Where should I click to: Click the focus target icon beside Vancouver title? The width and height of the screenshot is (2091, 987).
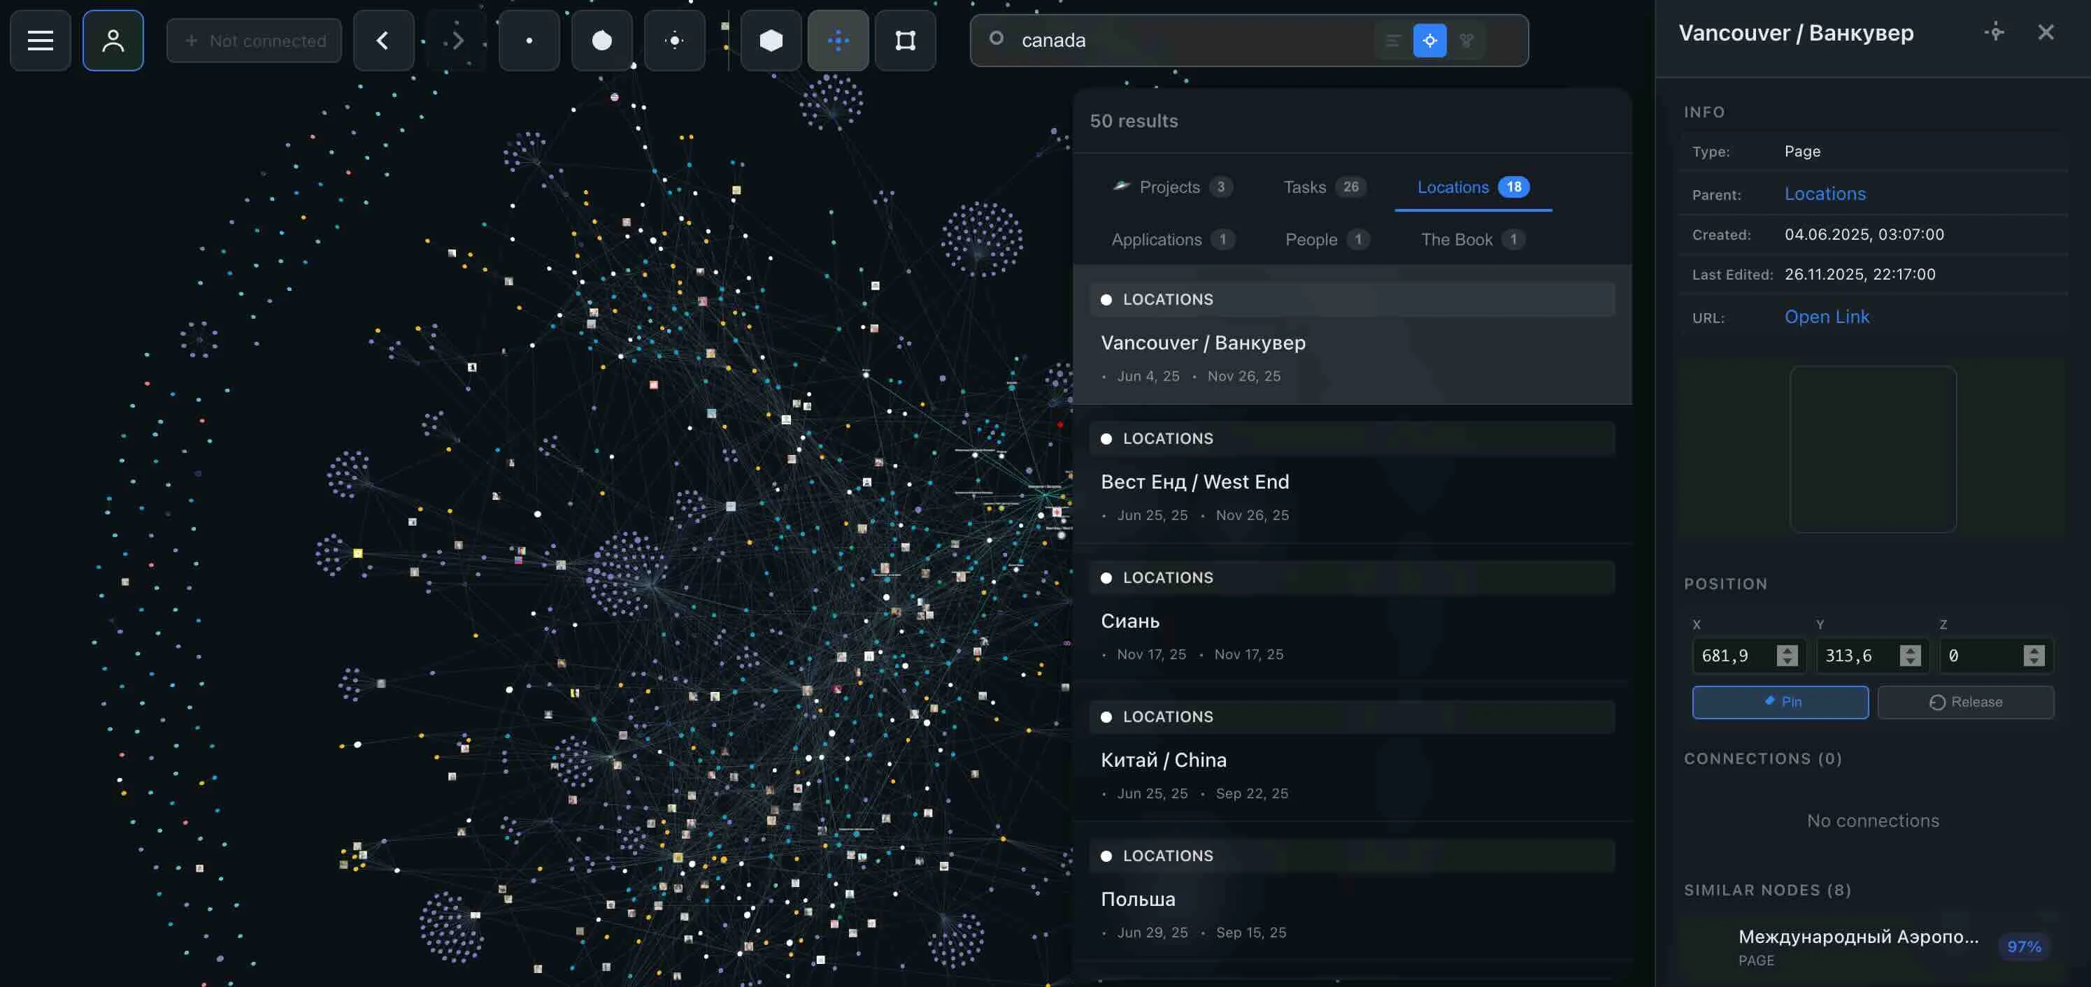(1994, 32)
